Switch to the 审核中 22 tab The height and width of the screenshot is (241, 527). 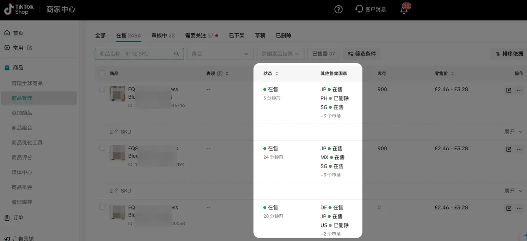(163, 35)
